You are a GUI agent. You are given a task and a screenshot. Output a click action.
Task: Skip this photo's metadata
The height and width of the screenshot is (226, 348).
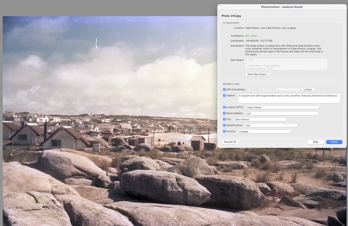pos(315,142)
